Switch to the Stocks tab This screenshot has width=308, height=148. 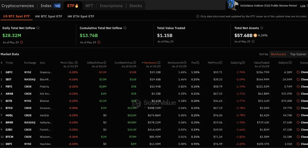pos(135,6)
